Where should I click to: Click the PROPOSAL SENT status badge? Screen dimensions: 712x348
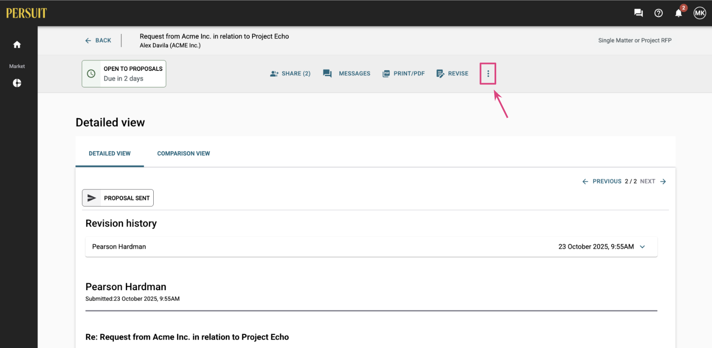click(118, 198)
